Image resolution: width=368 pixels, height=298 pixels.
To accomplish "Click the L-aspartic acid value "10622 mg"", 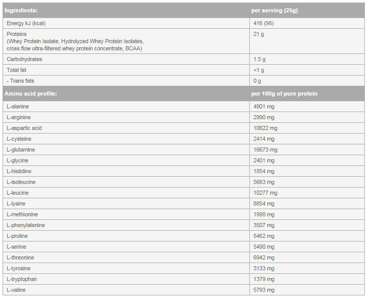I will coord(265,128).
